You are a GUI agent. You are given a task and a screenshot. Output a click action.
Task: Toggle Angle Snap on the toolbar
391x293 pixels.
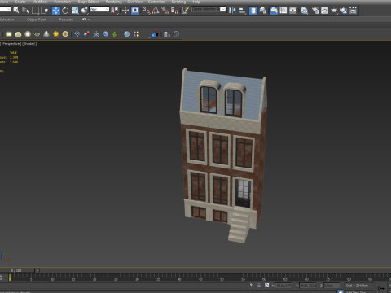[x=156, y=11]
